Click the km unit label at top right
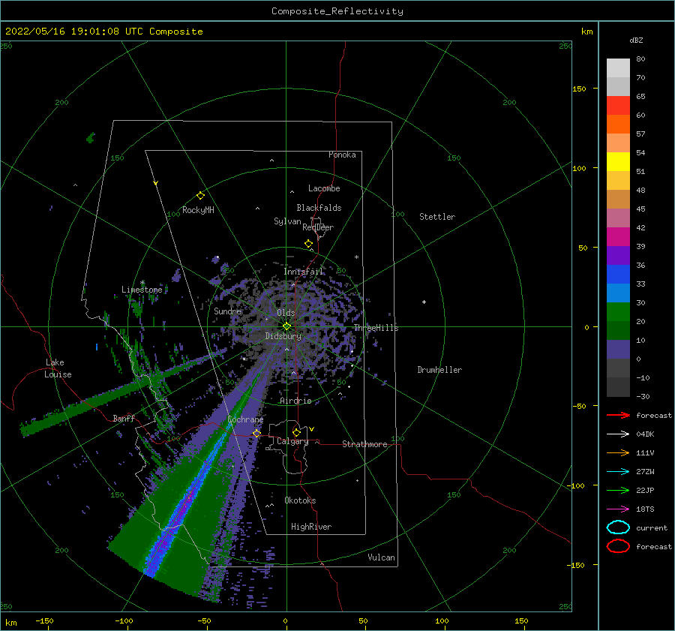This screenshot has width=675, height=631. pos(586,32)
